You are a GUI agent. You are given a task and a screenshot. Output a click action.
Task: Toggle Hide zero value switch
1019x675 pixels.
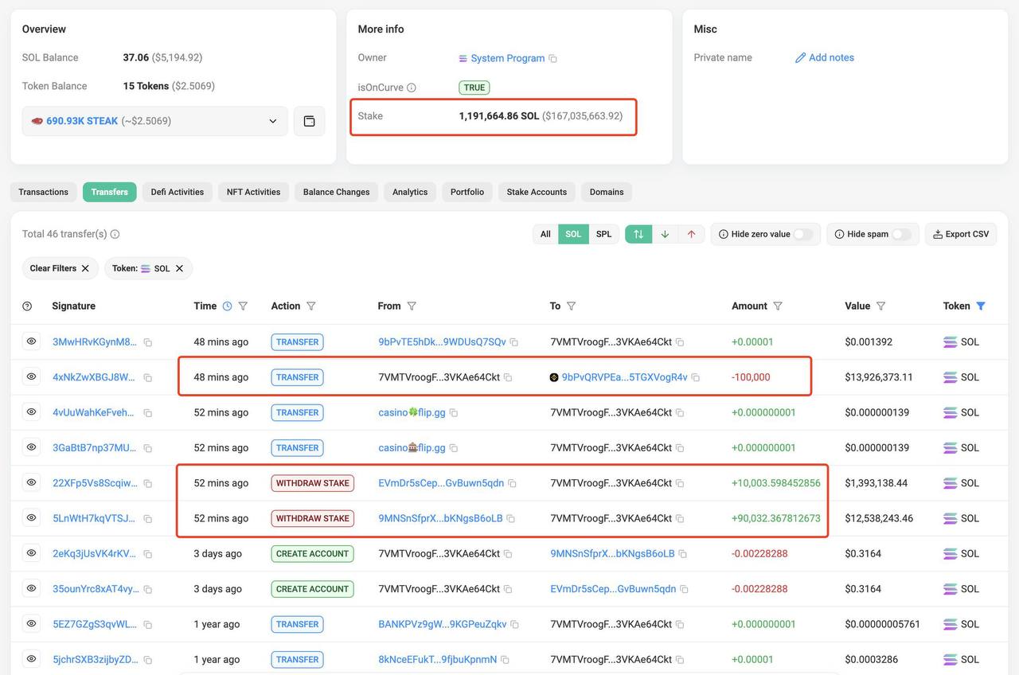coord(802,234)
